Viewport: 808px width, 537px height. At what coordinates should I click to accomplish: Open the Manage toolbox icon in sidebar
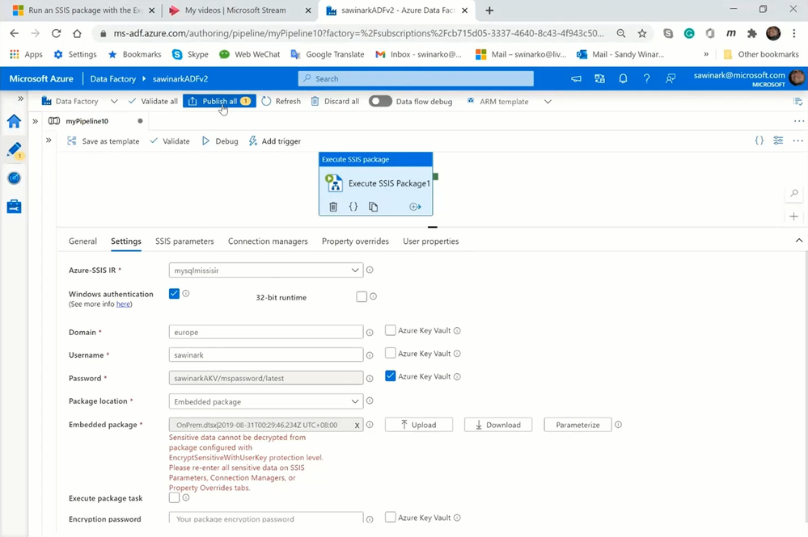[14, 206]
